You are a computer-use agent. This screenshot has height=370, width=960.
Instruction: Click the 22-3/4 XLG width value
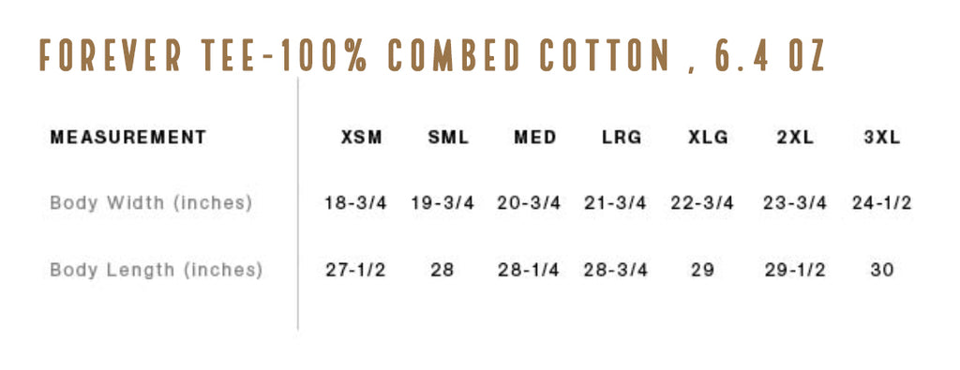(x=702, y=203)
